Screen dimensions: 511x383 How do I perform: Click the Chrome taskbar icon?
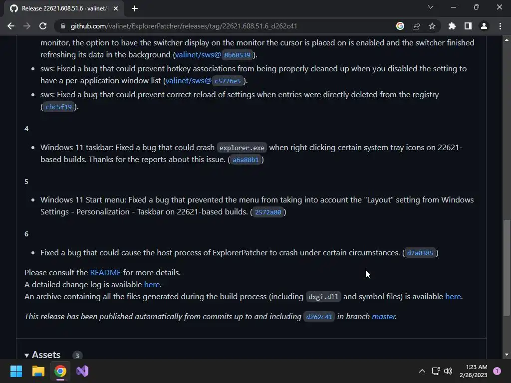[x=60, y=371]
